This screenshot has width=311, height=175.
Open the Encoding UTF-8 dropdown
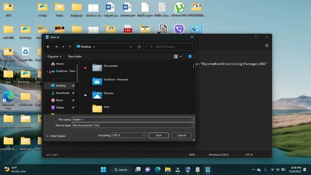click(129, 135)
